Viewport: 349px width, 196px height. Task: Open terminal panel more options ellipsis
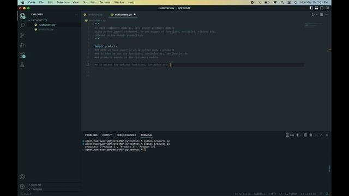(316, 135)
